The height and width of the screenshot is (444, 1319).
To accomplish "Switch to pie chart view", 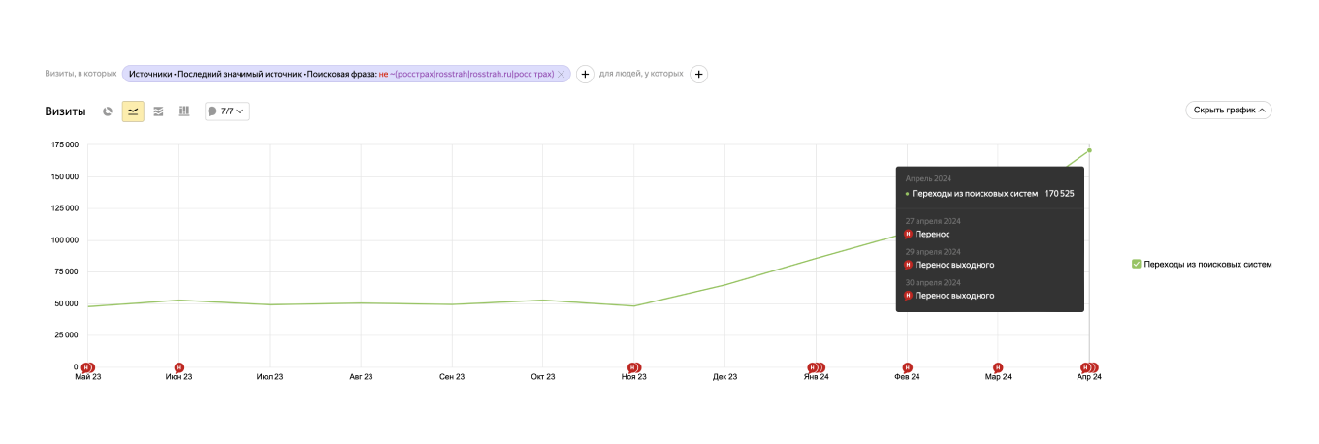I will (x=108, y=111).
